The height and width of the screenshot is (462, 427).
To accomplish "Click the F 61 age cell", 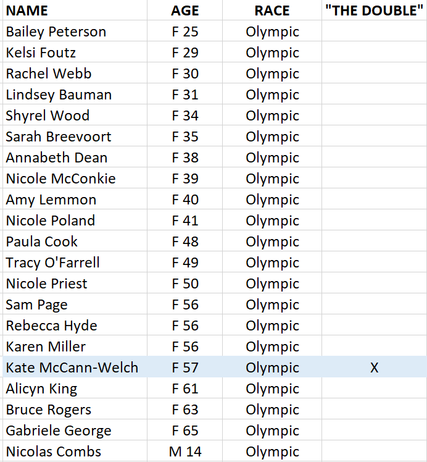I will [x=185, y=388].
